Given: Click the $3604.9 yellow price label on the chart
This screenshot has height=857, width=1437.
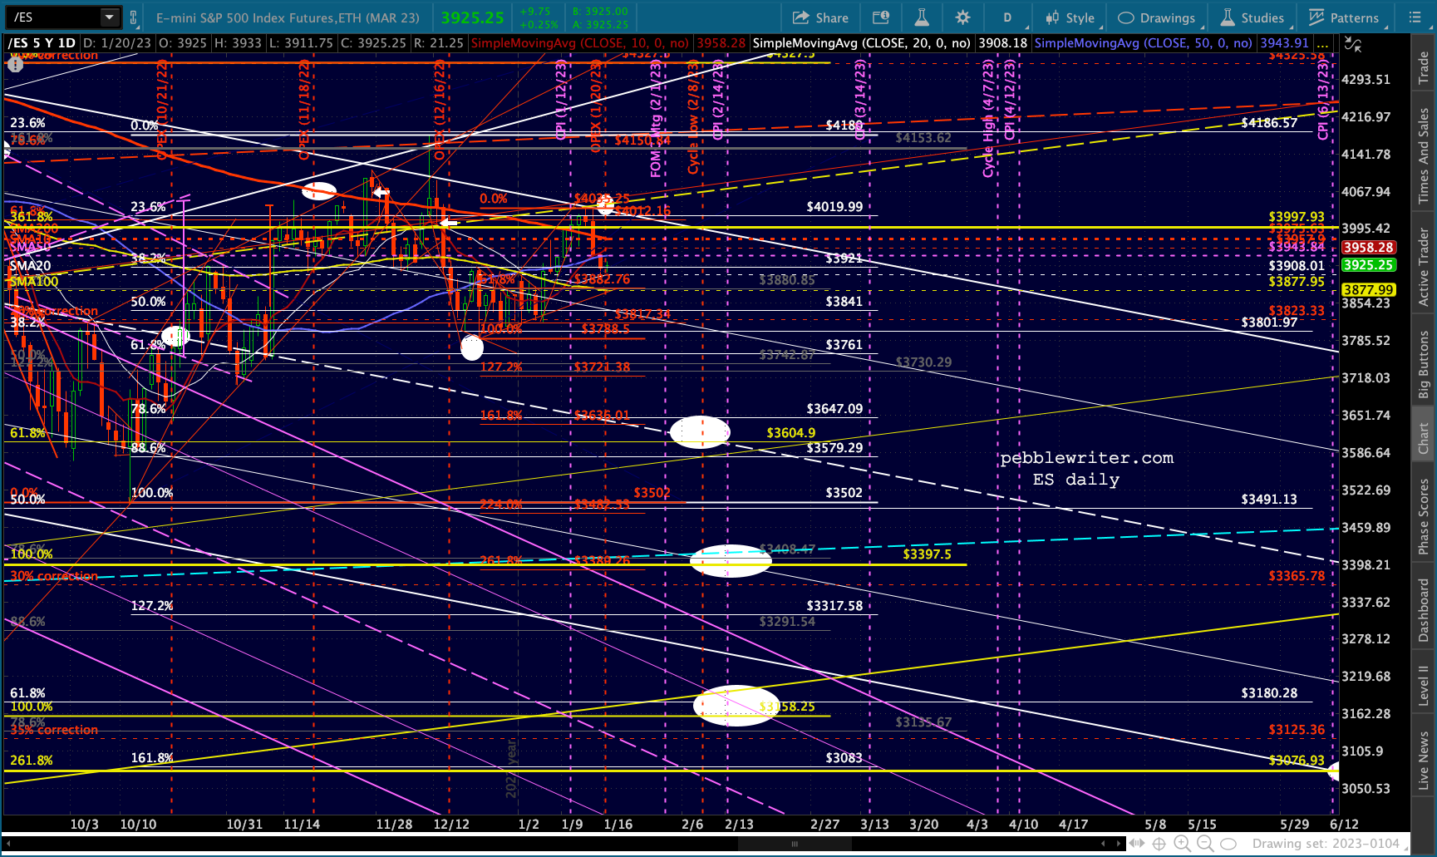Looking at the screenshot, I should point(790,433).
